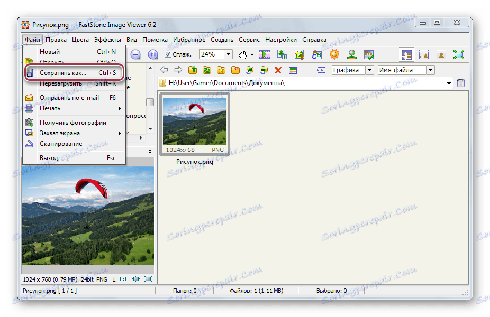Switch to single image view icon

click(x=441, y=55)
